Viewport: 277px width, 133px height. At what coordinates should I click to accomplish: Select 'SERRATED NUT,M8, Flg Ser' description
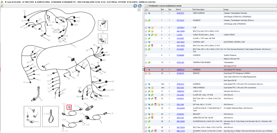pyautogui.click(x=202, y=118)
